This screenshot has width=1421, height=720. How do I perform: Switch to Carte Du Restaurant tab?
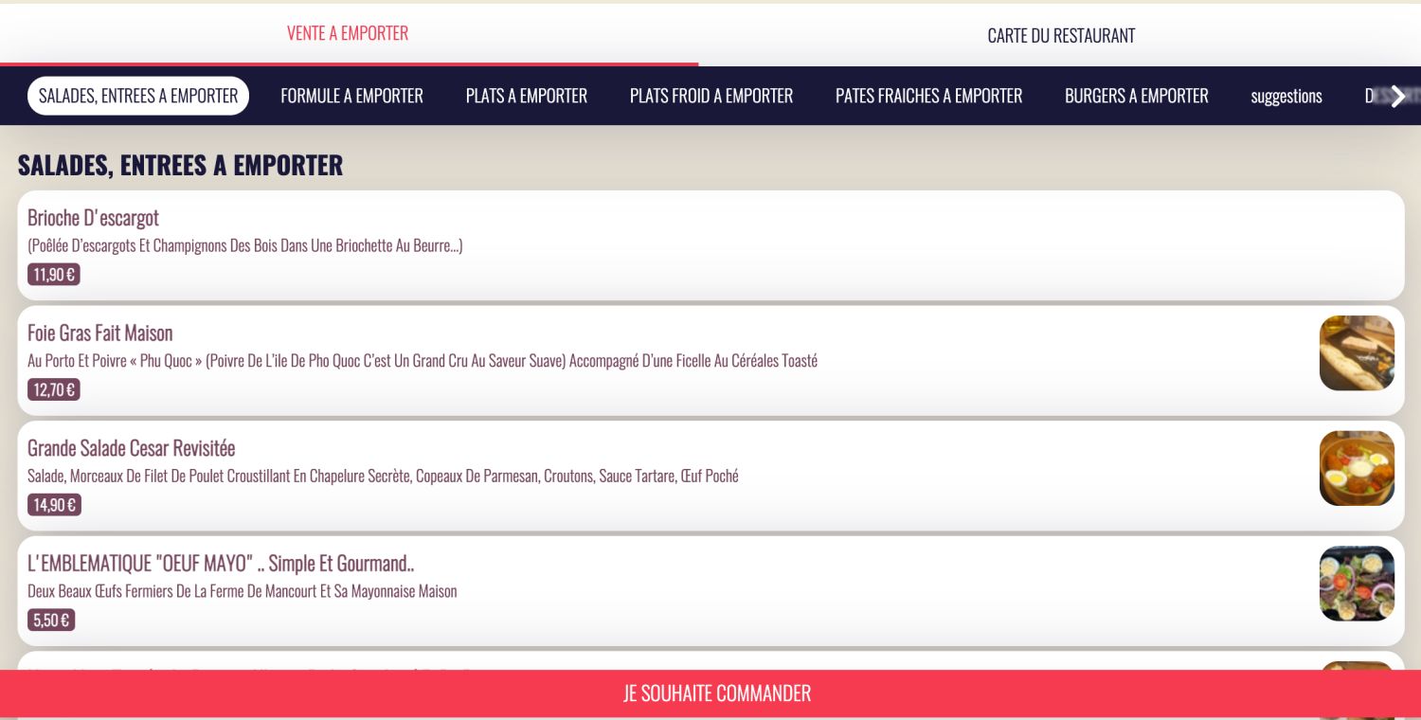(1060, 36)
